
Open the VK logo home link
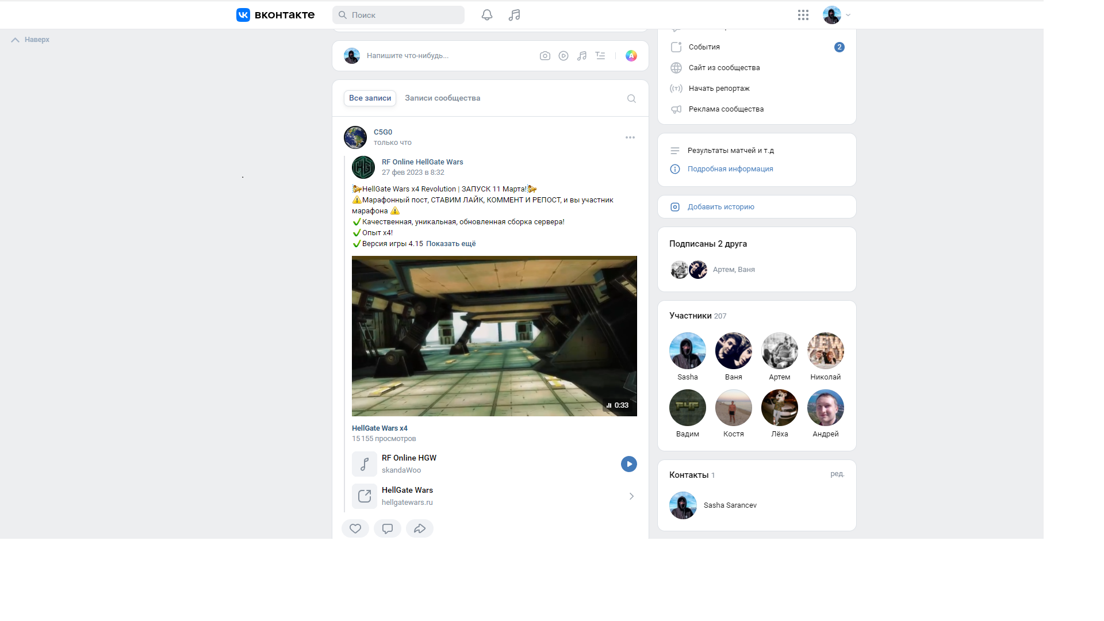pyautogui.click(x=275, y=15)
